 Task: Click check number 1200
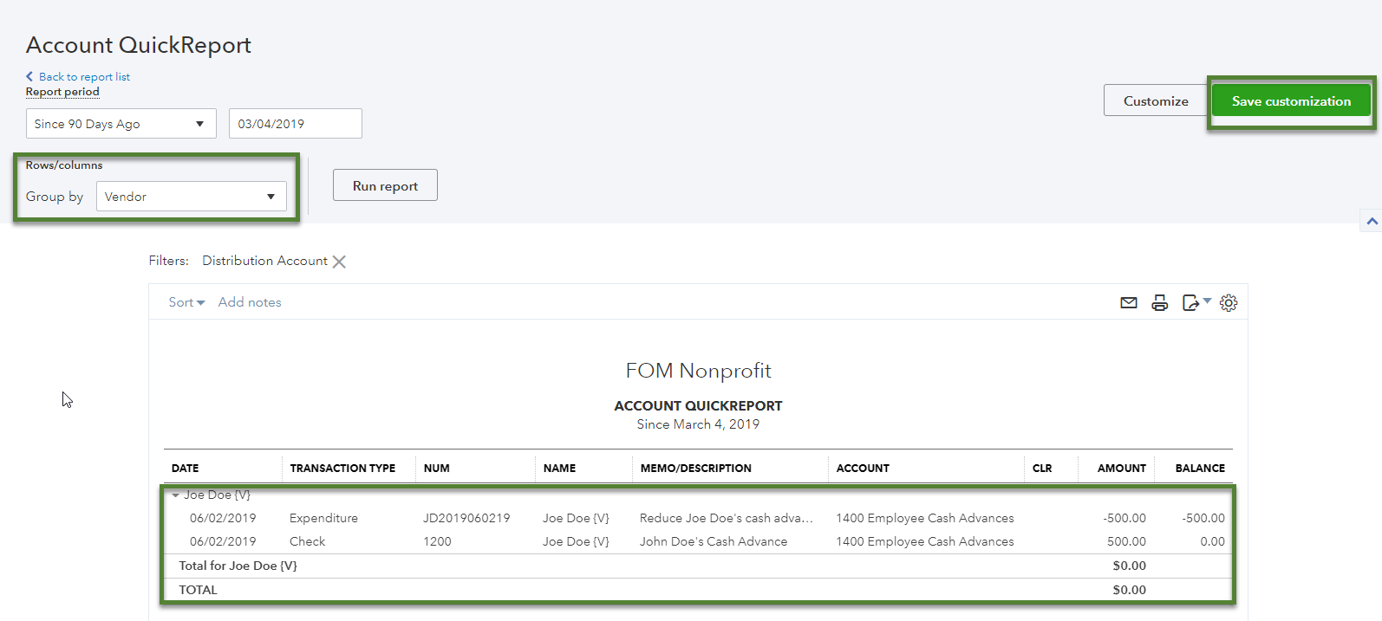437,541
